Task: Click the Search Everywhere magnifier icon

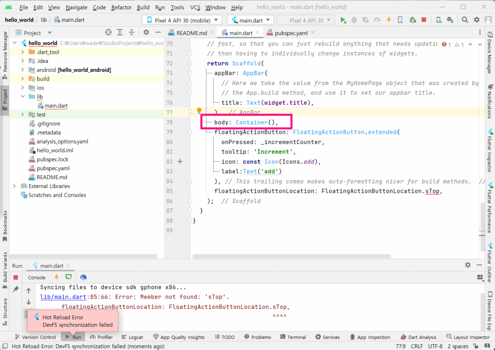Action: pyautogui.click(x=465, y=20)
